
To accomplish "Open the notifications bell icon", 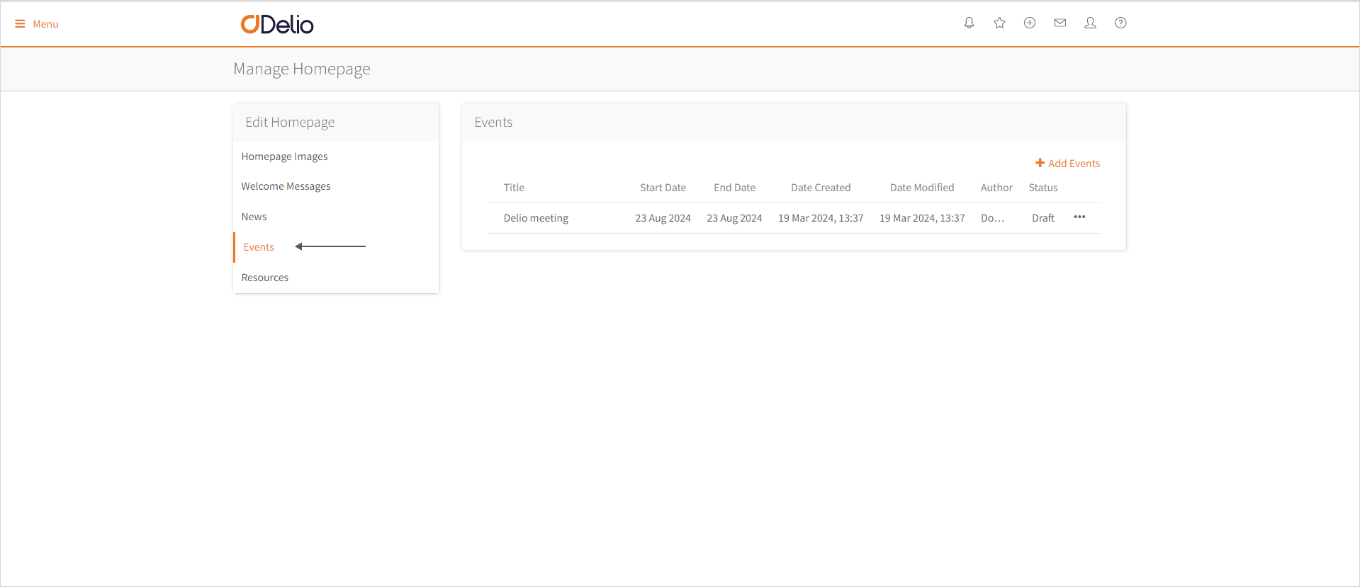I will click(x=969, y=23).
